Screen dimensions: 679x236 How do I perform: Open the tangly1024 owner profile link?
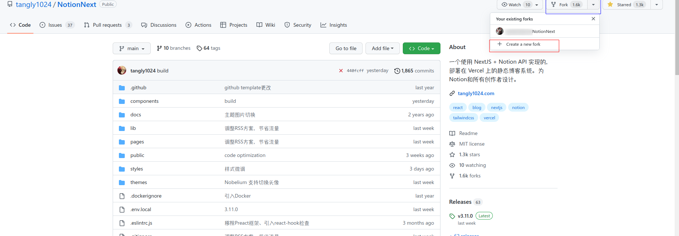coord(33,4)
